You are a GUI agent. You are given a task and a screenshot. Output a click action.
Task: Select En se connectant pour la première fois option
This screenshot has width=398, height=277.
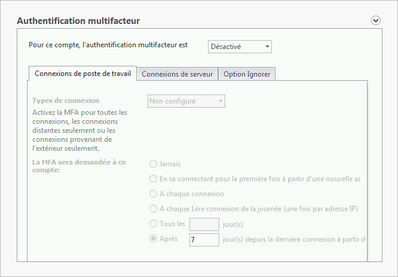(x=153, y=179)
